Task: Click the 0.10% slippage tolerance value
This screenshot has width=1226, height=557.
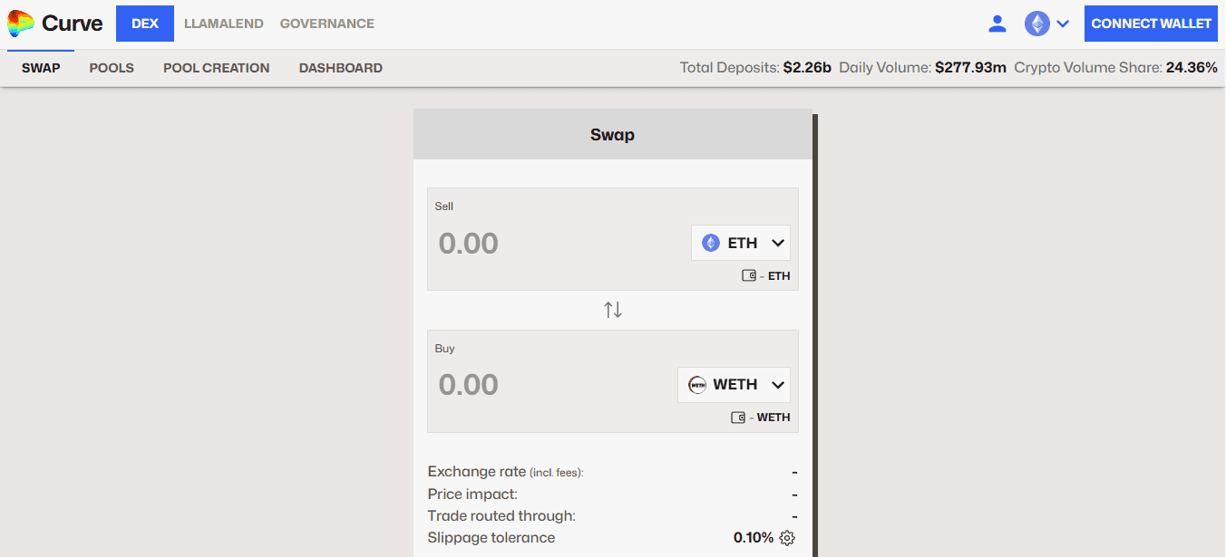Action: point(754,538)
